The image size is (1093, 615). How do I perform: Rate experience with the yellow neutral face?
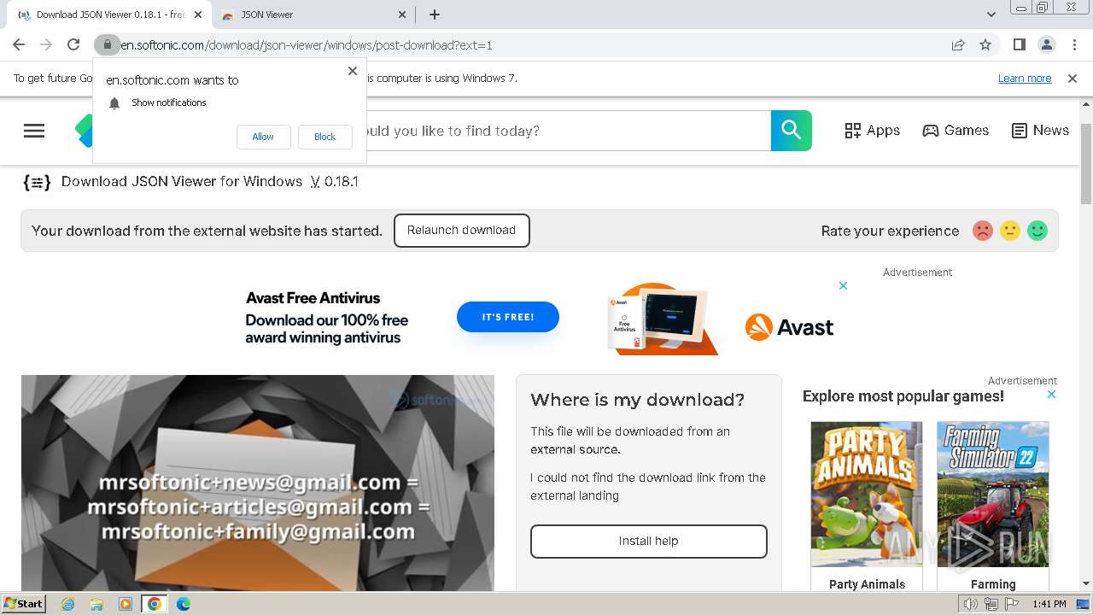tap(1010, 231)
